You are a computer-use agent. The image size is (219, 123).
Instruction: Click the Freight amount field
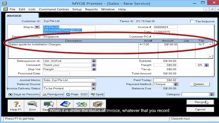(x=165, y=65)
